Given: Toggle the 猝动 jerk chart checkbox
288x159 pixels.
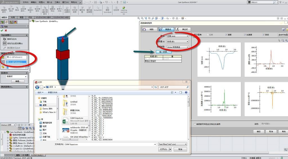Looking at the screenshot, I should [x=263, y=35].
